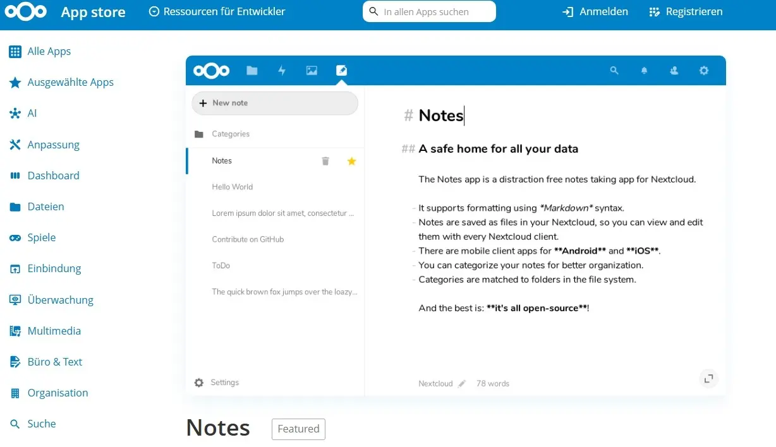Delete the Notes note using the trash icon
Viewport: 776px width, 447px height.
tap(325, 161)
